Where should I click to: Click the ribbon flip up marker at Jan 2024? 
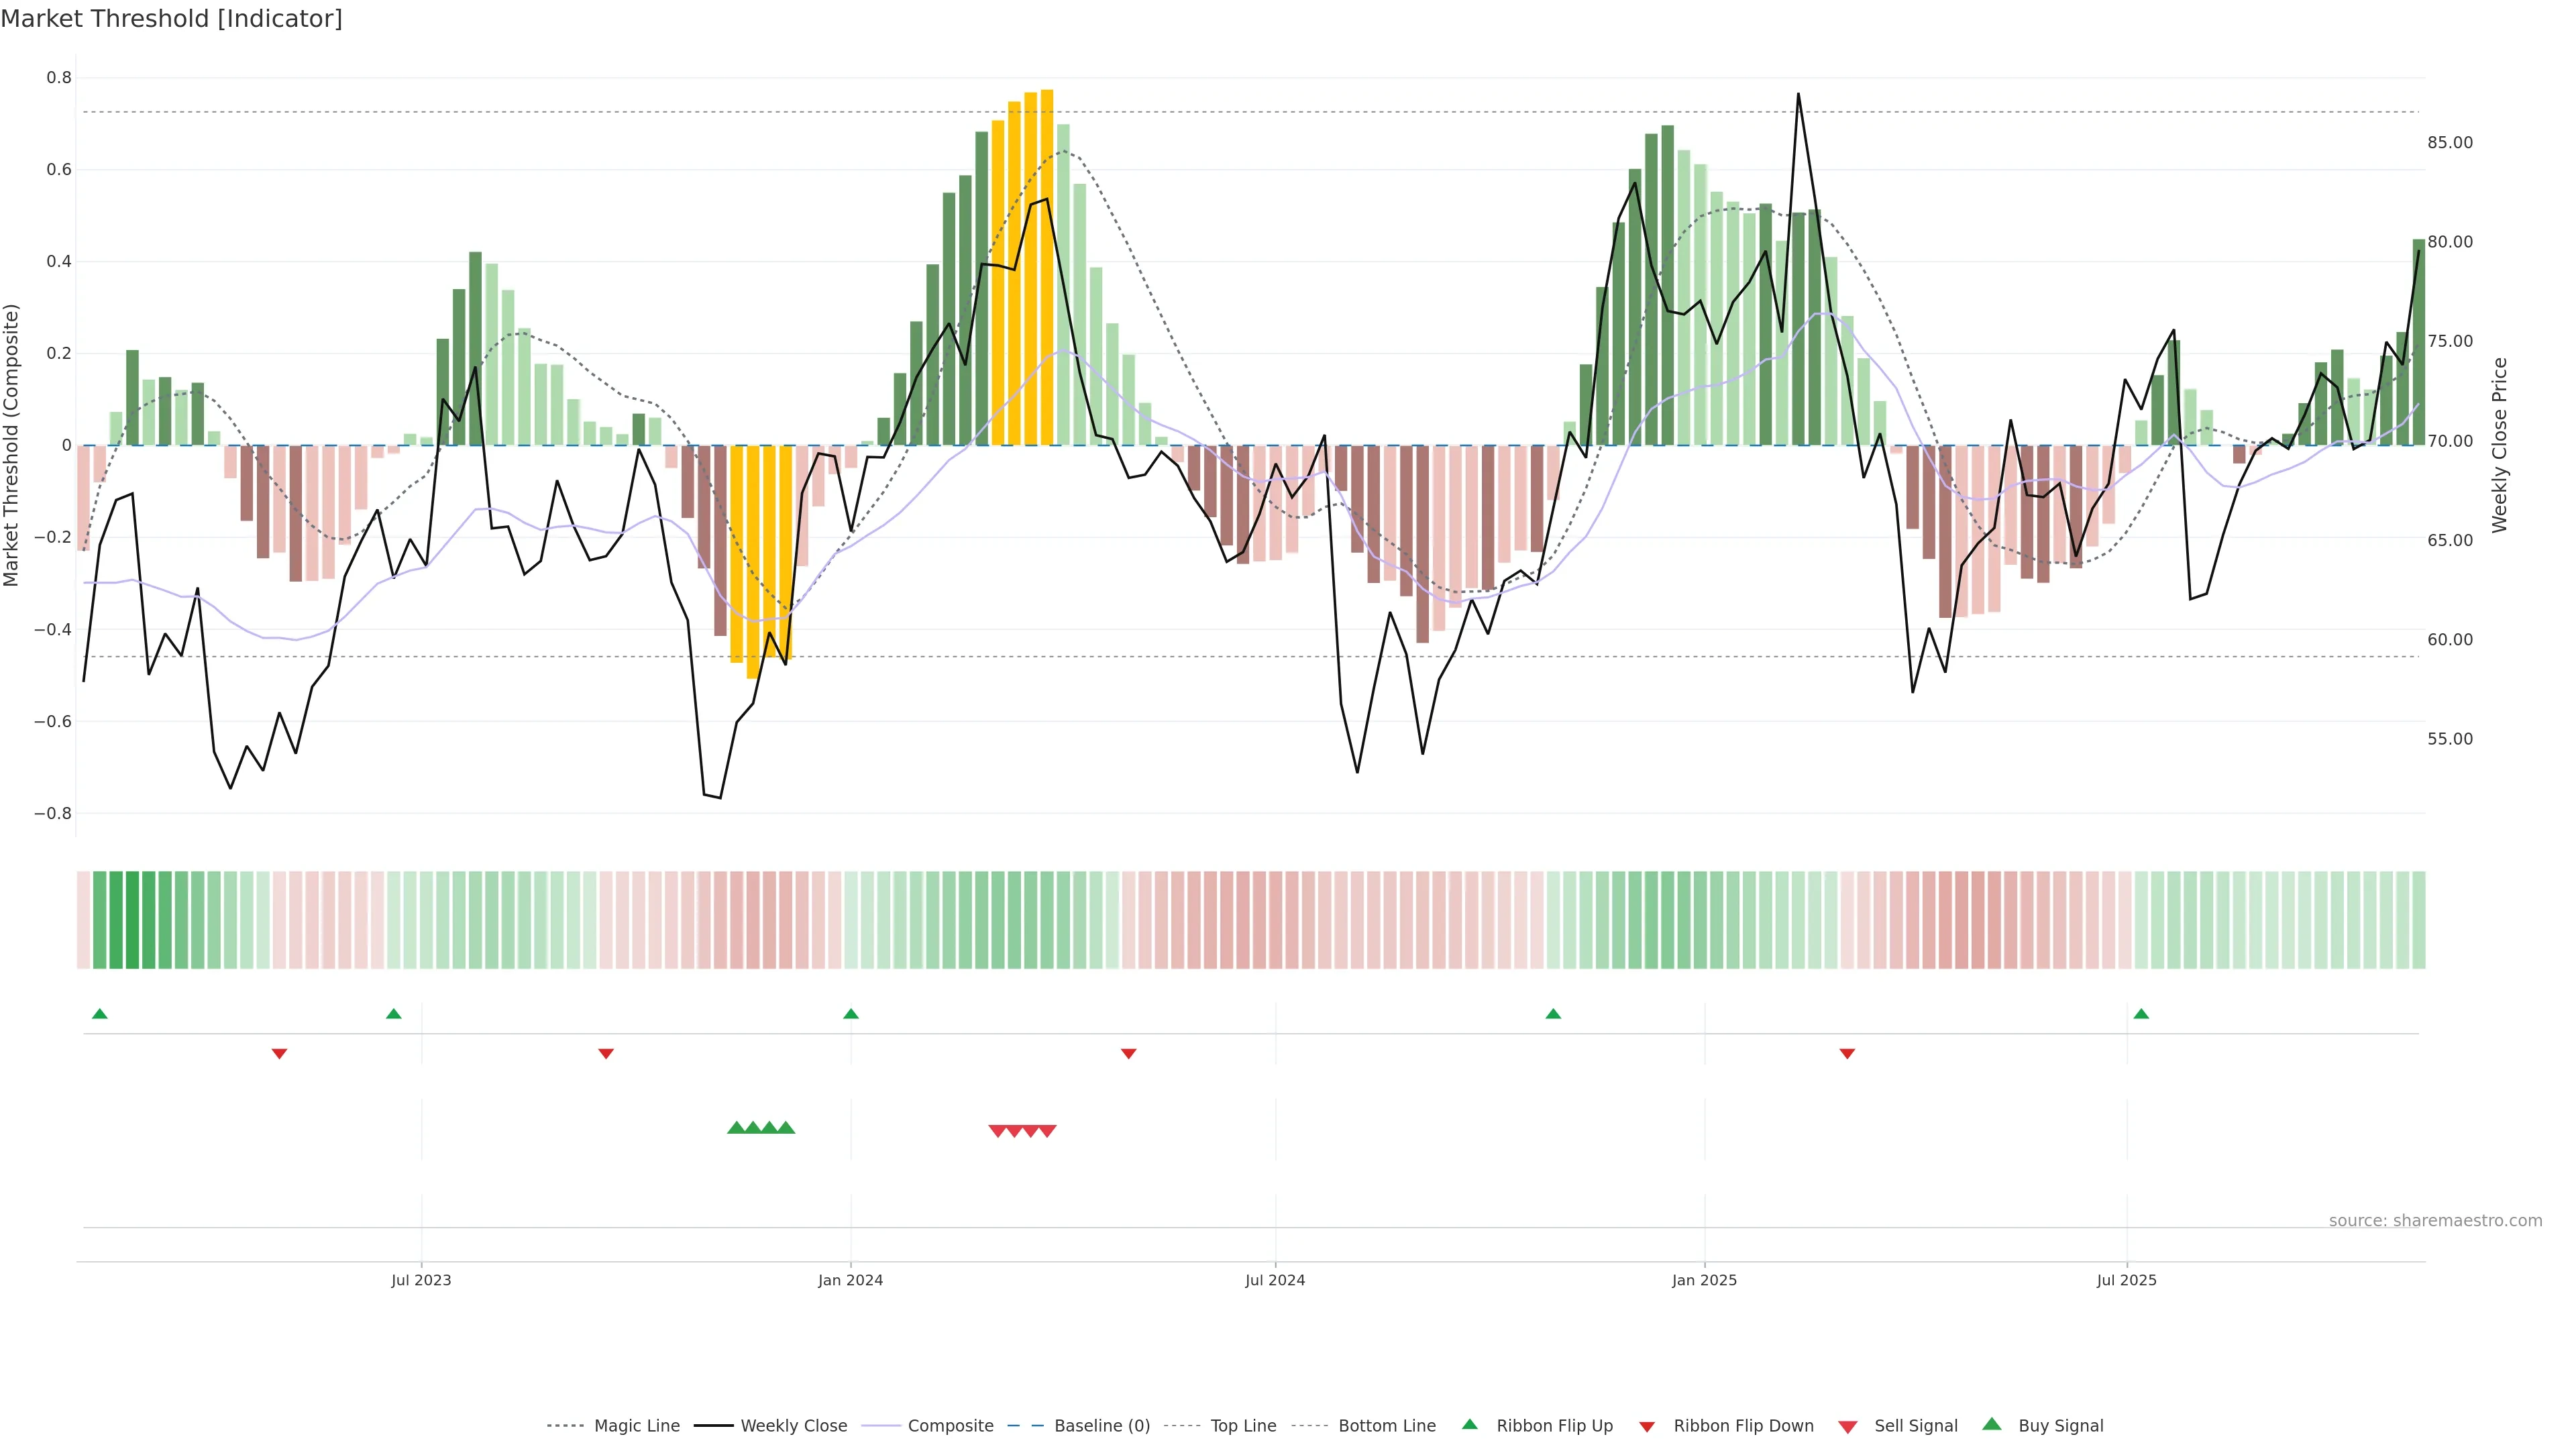(851, 1014)
